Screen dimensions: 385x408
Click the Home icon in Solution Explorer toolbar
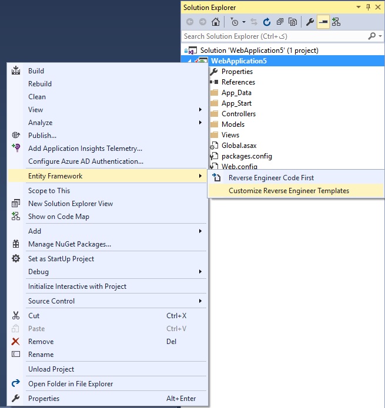click(x=215, y=22)
